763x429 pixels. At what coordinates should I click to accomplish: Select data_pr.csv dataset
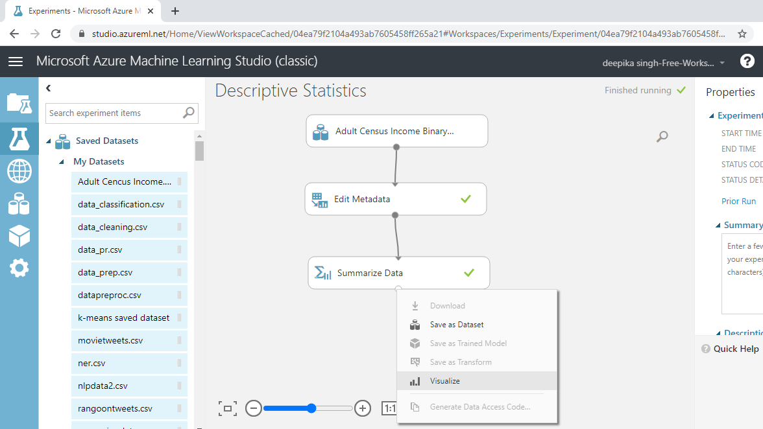tap(130, 249)
